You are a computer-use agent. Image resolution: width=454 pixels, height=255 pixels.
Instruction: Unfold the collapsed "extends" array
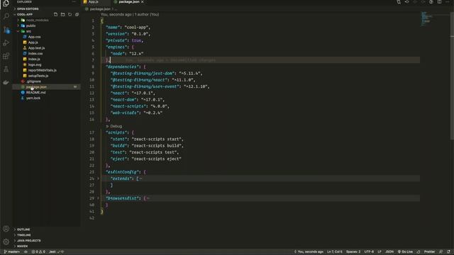pos(98,178)
